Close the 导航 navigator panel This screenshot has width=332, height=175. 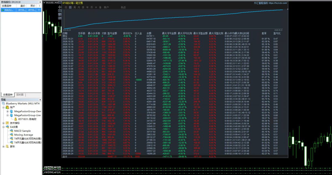click(40, 100)
